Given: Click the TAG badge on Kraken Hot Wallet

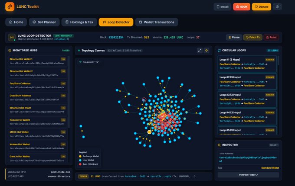Looking at the screenshot, I should point(63,144).
